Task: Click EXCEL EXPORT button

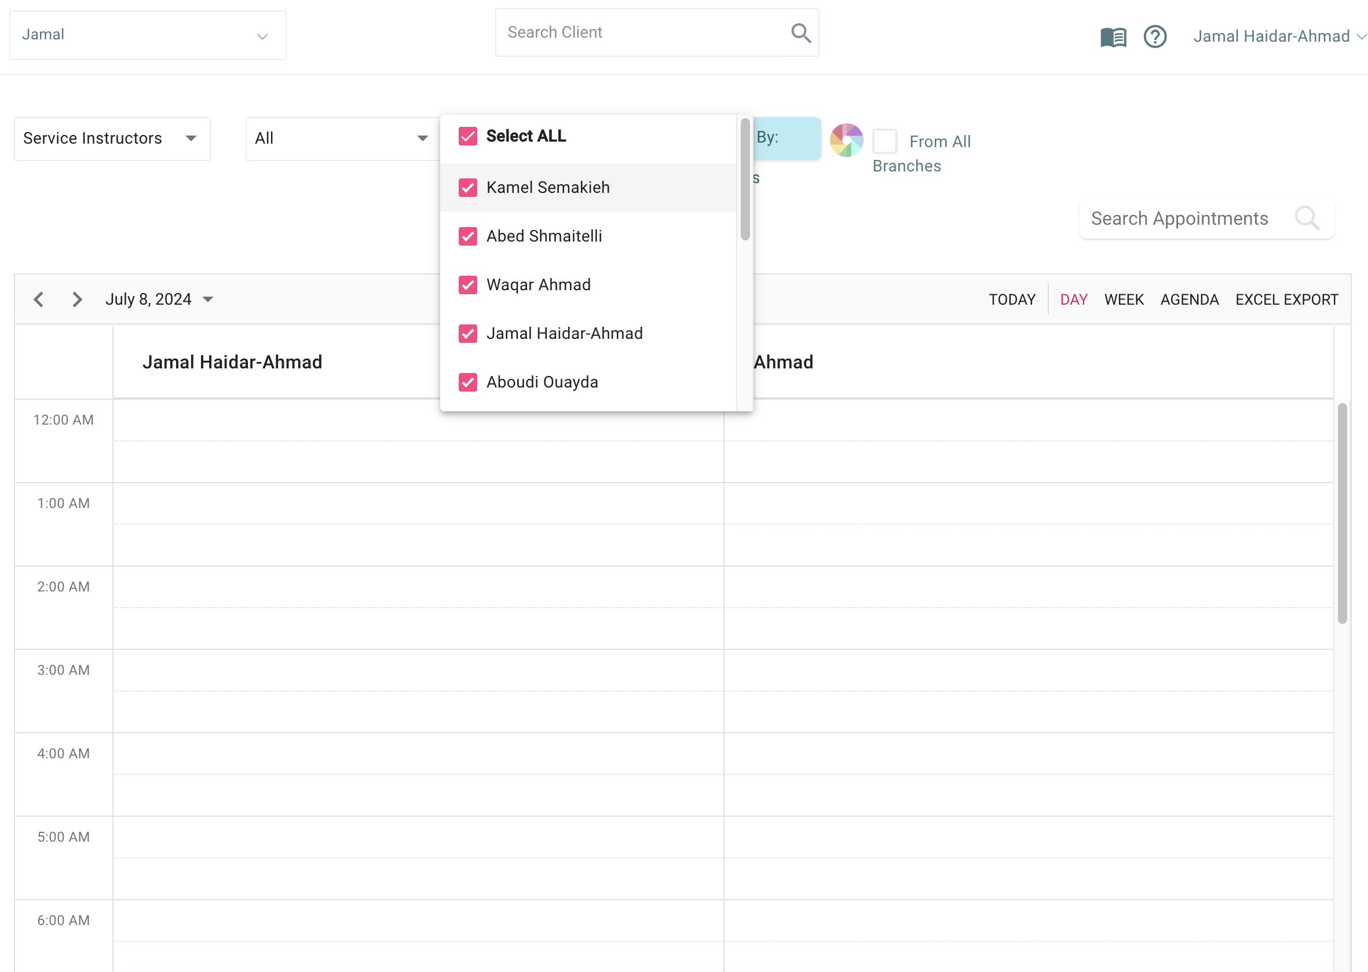Action: tap(1286, 299)
